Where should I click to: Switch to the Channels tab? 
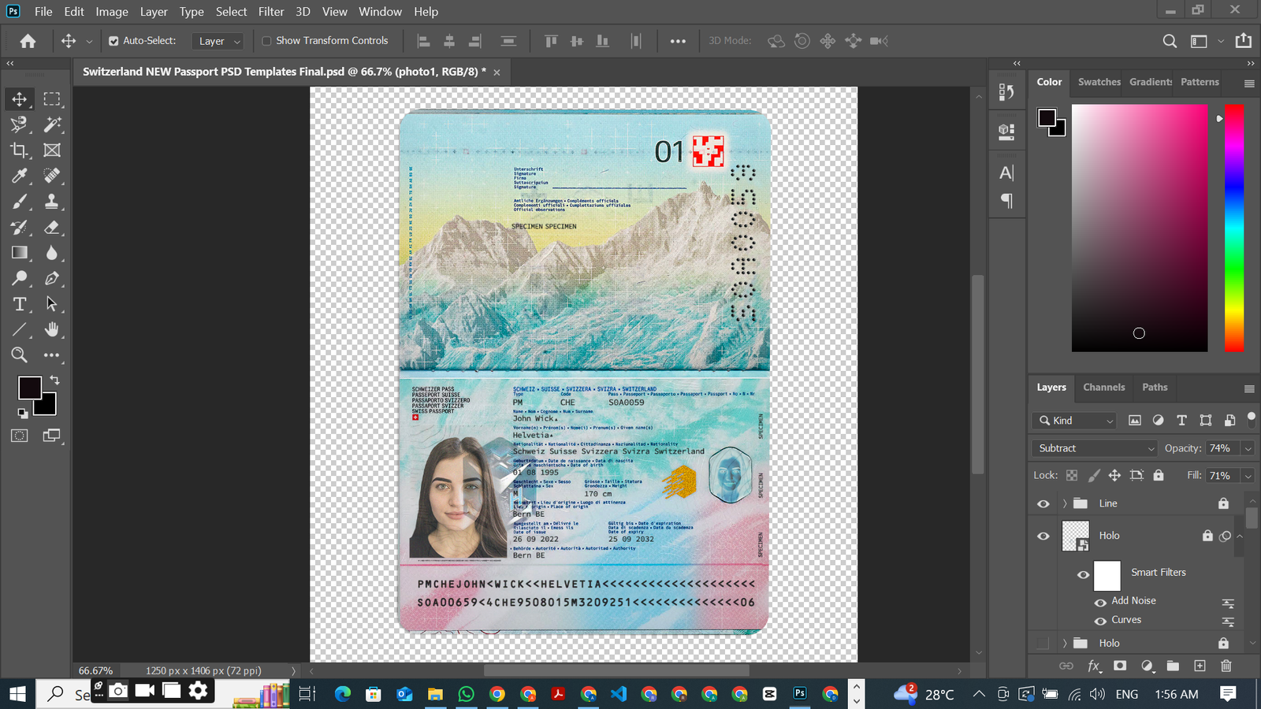[x=1103, y=387]
